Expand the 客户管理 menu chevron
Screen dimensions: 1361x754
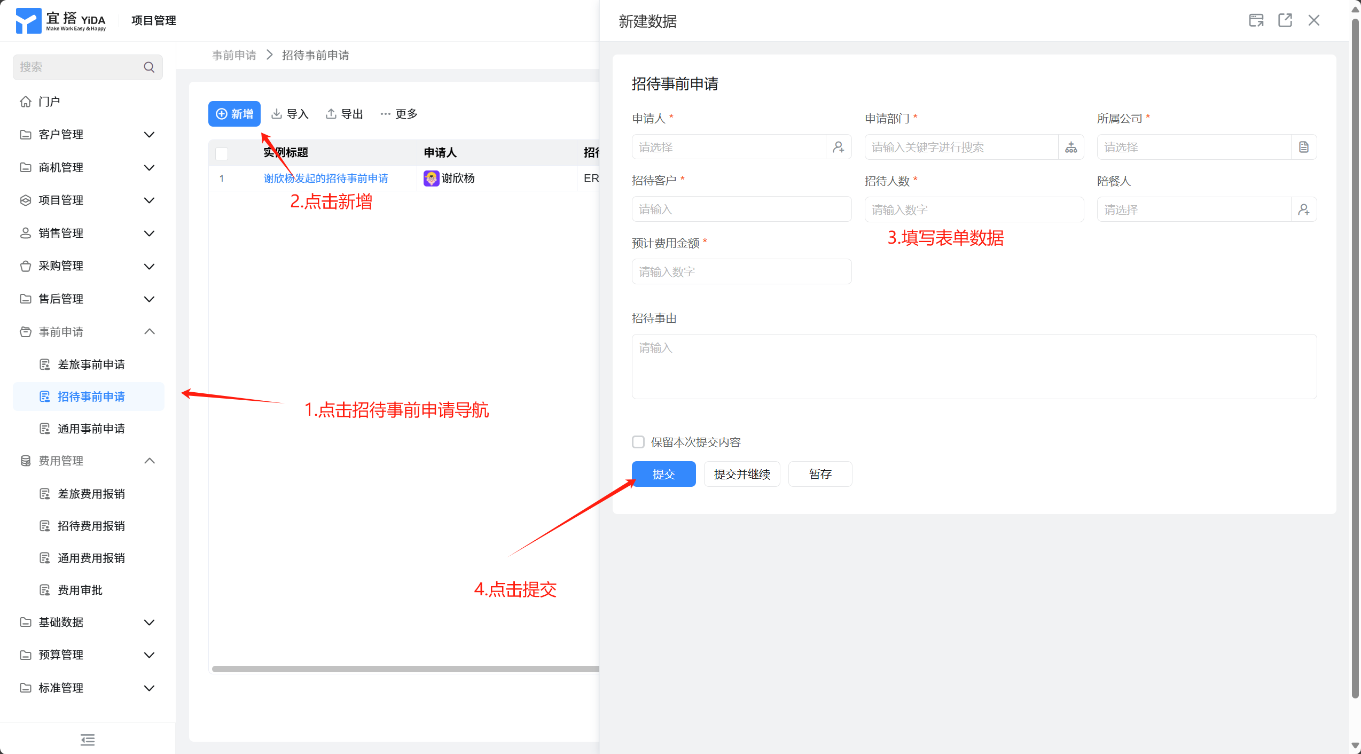click(150, 134)
